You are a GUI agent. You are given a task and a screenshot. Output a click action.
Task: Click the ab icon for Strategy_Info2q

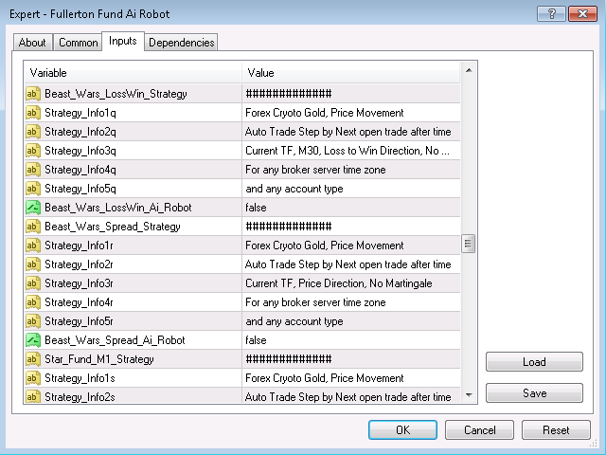pyautogui.click(x=33, y=132)
